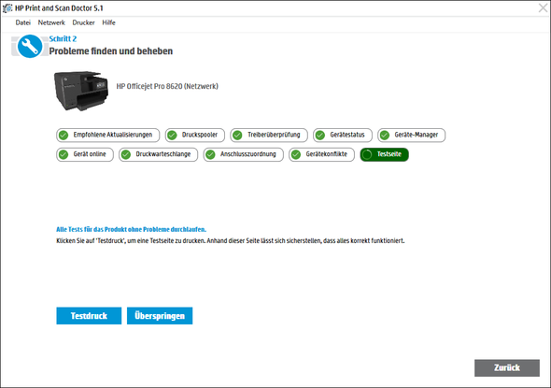Click the 'Schritt 2' heading text
Viewport: 551px width, 388px height.
[63, 38]
